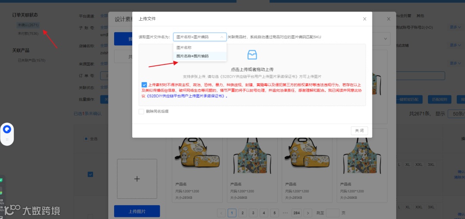
Task: Select current page 1 in pagination
Action: click(232, 213)
